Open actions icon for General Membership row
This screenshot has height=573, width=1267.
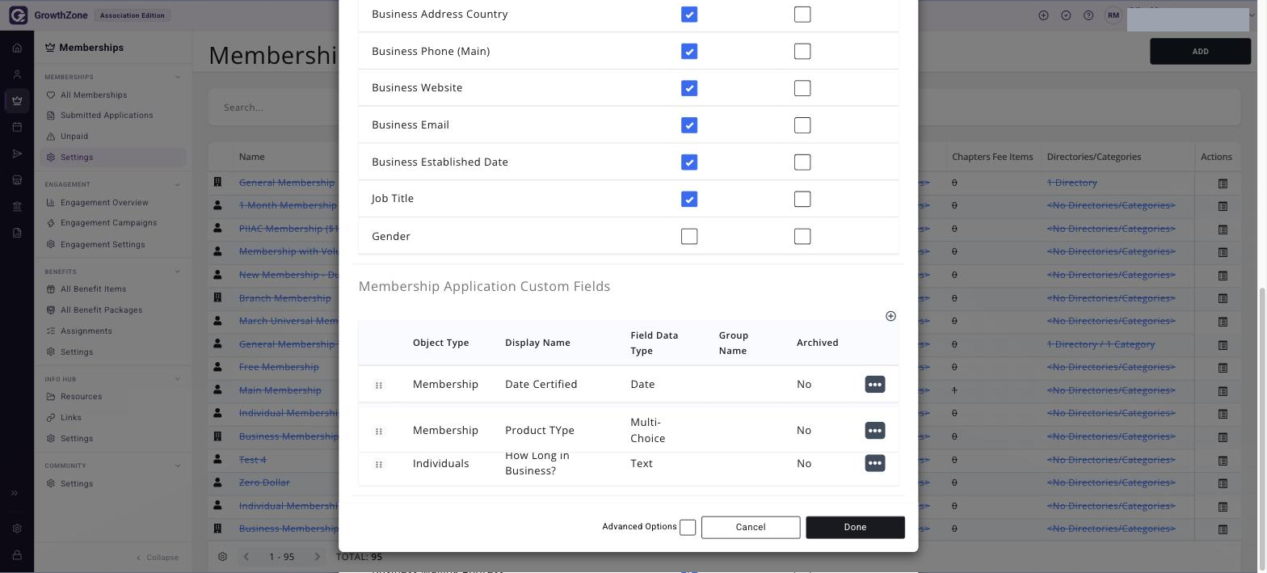pos(1223,183)
